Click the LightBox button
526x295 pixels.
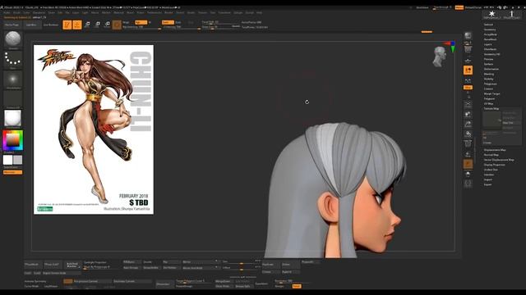pyautogui.click(x=31, y=25)
